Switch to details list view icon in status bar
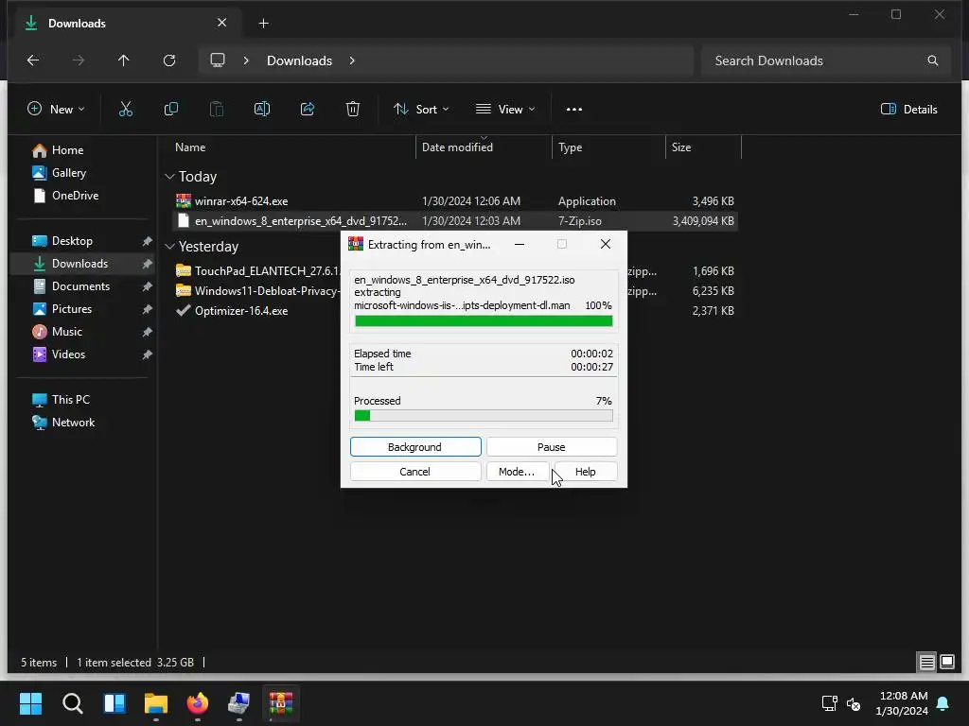This screenshot has width=969, height=726. pos(927,663)
